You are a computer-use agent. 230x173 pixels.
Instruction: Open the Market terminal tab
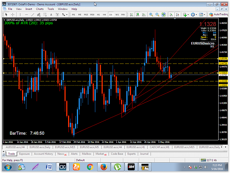pyautogui.click(x=101, y=154)
